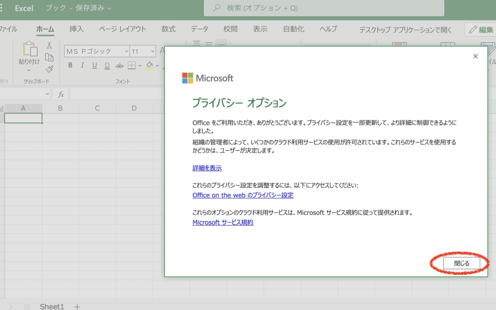The height and width of the screenshot is (310, 496).
Task: Switch to the ページ レイアウト tab
Action: click(x=122, y=29)
